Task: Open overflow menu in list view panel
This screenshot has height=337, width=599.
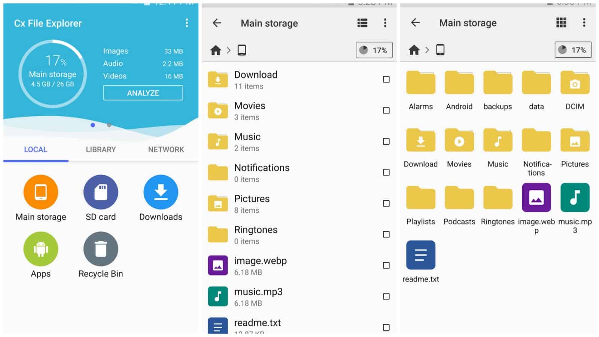Action: tap(385, 23)
